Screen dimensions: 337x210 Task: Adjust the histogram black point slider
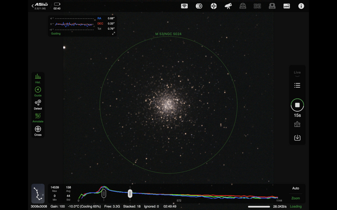[104, 194]
